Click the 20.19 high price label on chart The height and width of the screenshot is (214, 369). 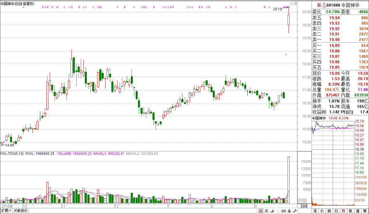point(277,9)
